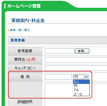The width and height of the screenshot is (107, 106).
Task: Click the 業務案内・料金表 page heading
Action: (28, 21)
